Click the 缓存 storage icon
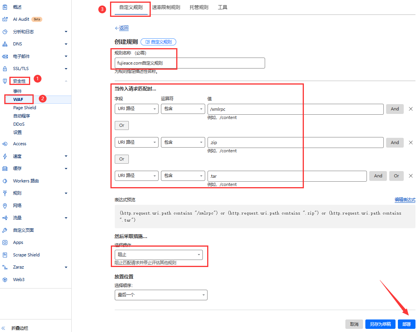Image resolution: width=419 pixels, height=332 pixels. (5, 168)
